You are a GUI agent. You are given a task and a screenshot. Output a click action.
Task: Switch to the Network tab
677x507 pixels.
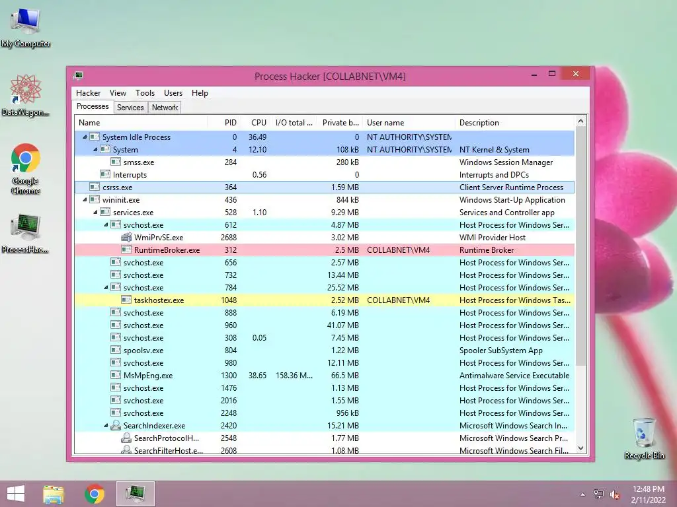(x=165, y=108)
